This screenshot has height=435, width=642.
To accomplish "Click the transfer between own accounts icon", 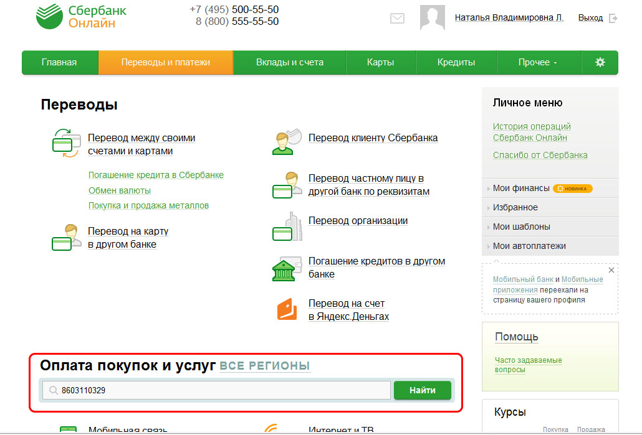I will pos(66,143).
